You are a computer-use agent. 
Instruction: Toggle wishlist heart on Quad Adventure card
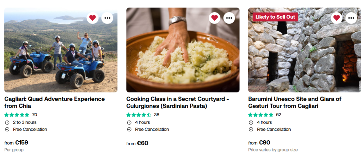click(92, 18)
